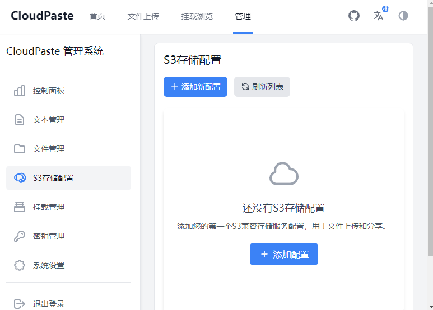Click the blue 添加配置 button
Screen dimensions: 433x310
click(x=284, y=254)
